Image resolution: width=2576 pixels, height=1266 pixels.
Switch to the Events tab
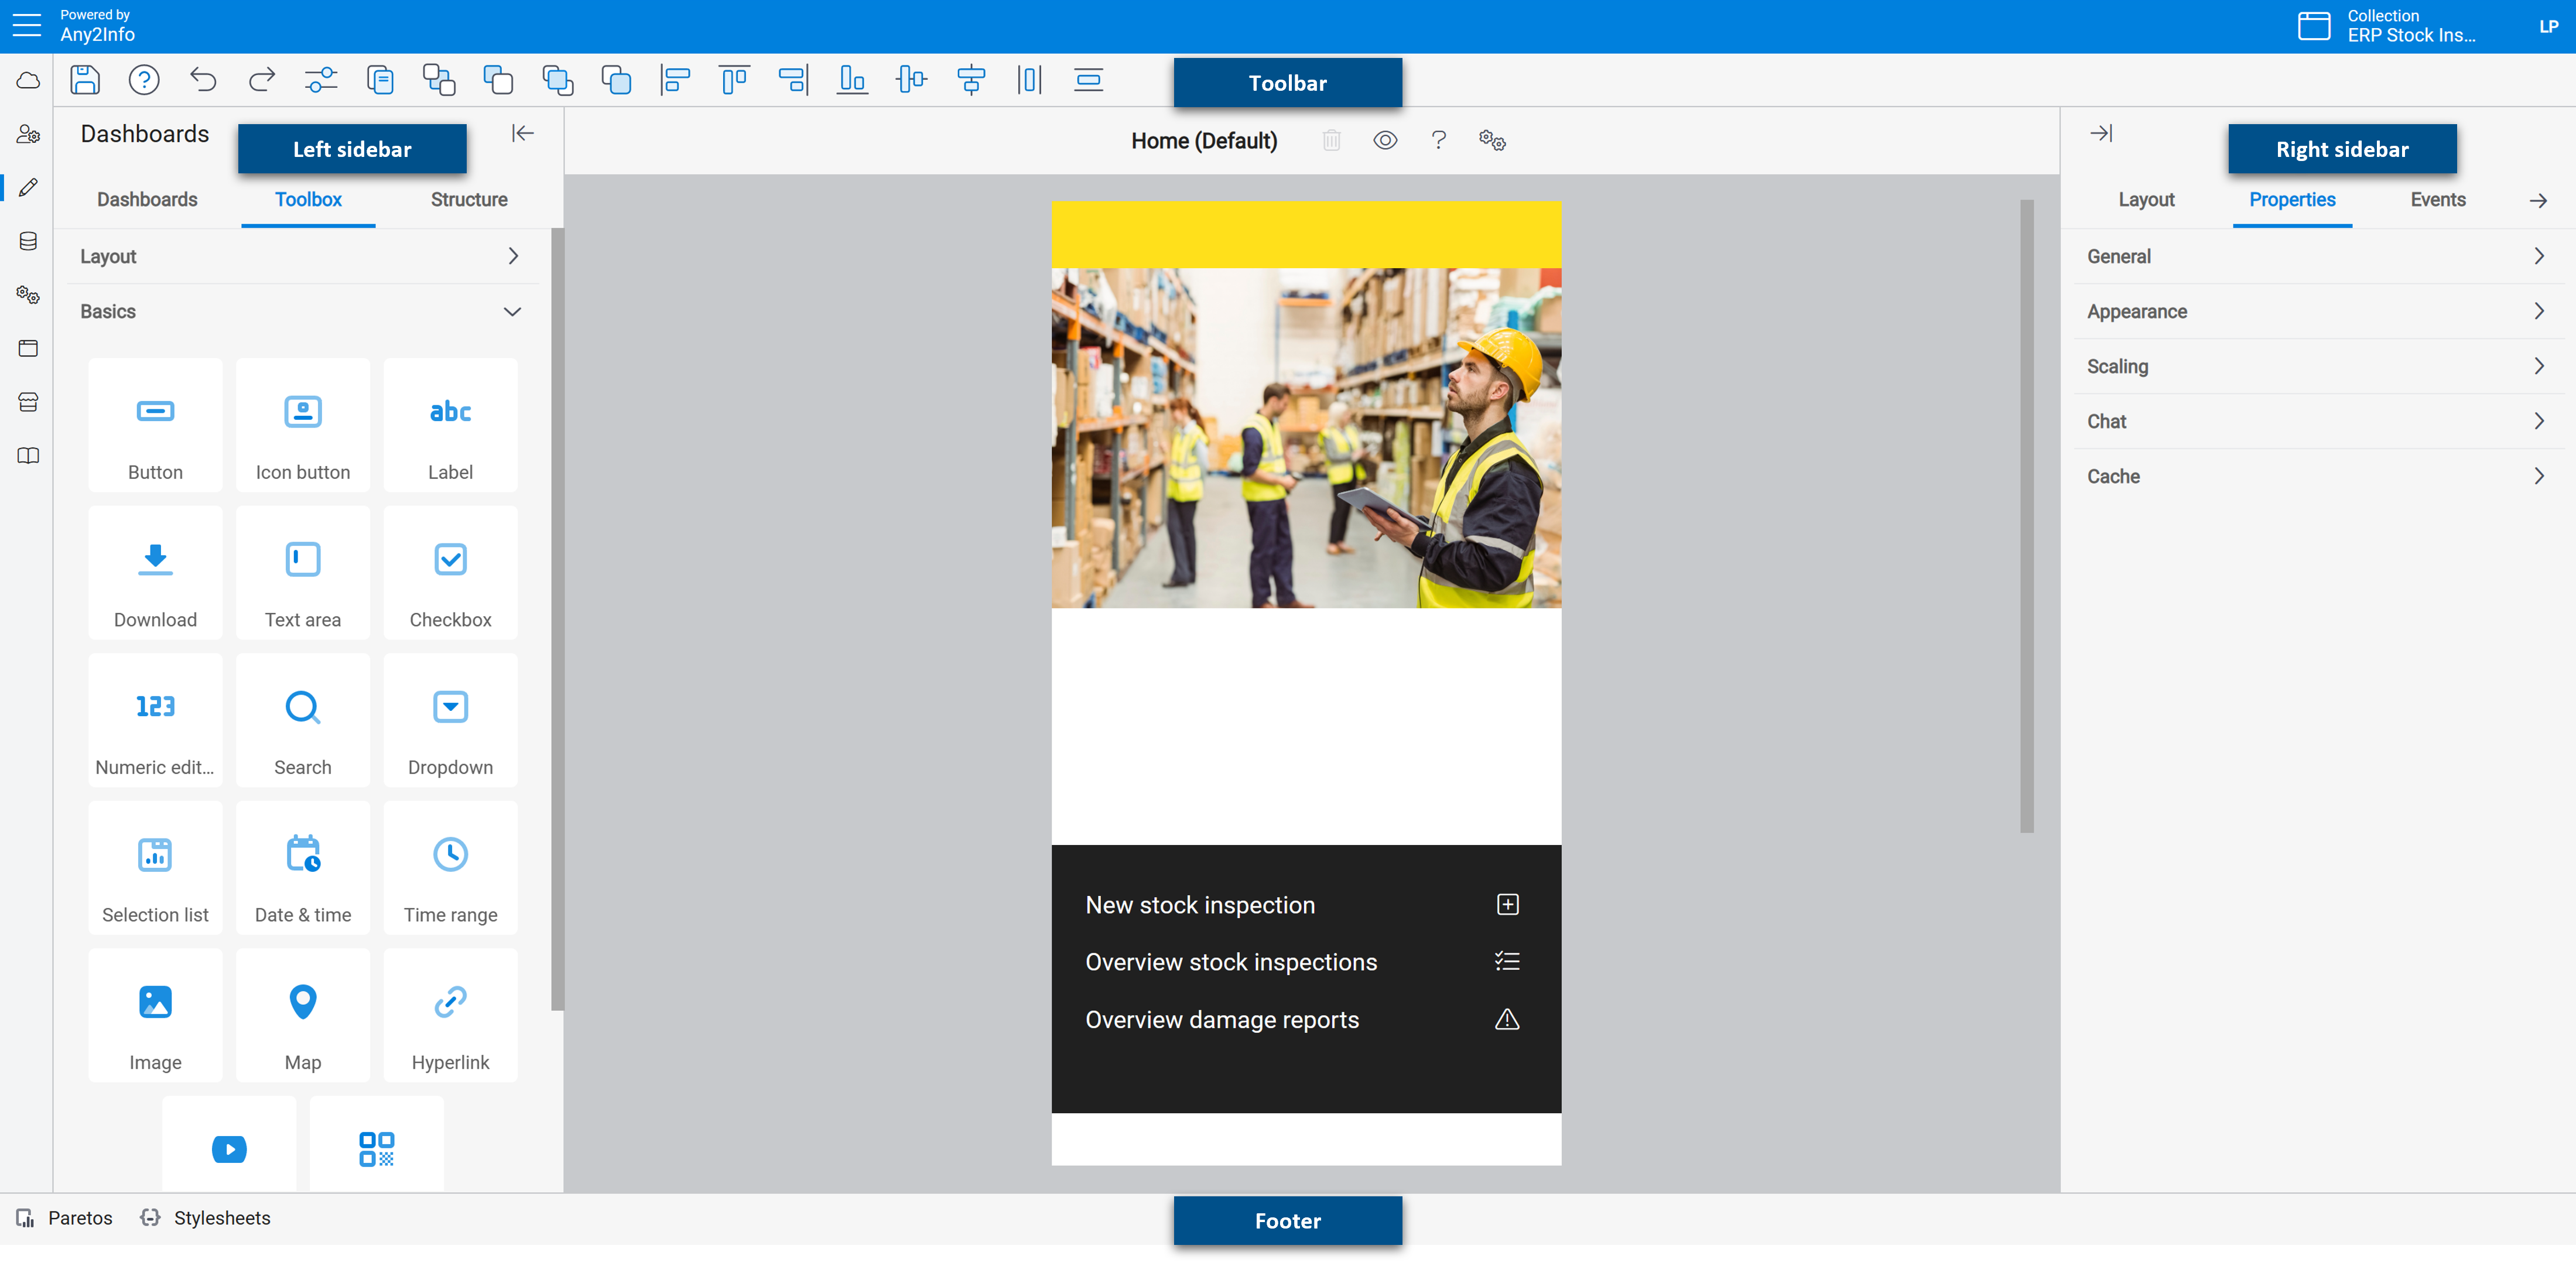coord(2437,200)
